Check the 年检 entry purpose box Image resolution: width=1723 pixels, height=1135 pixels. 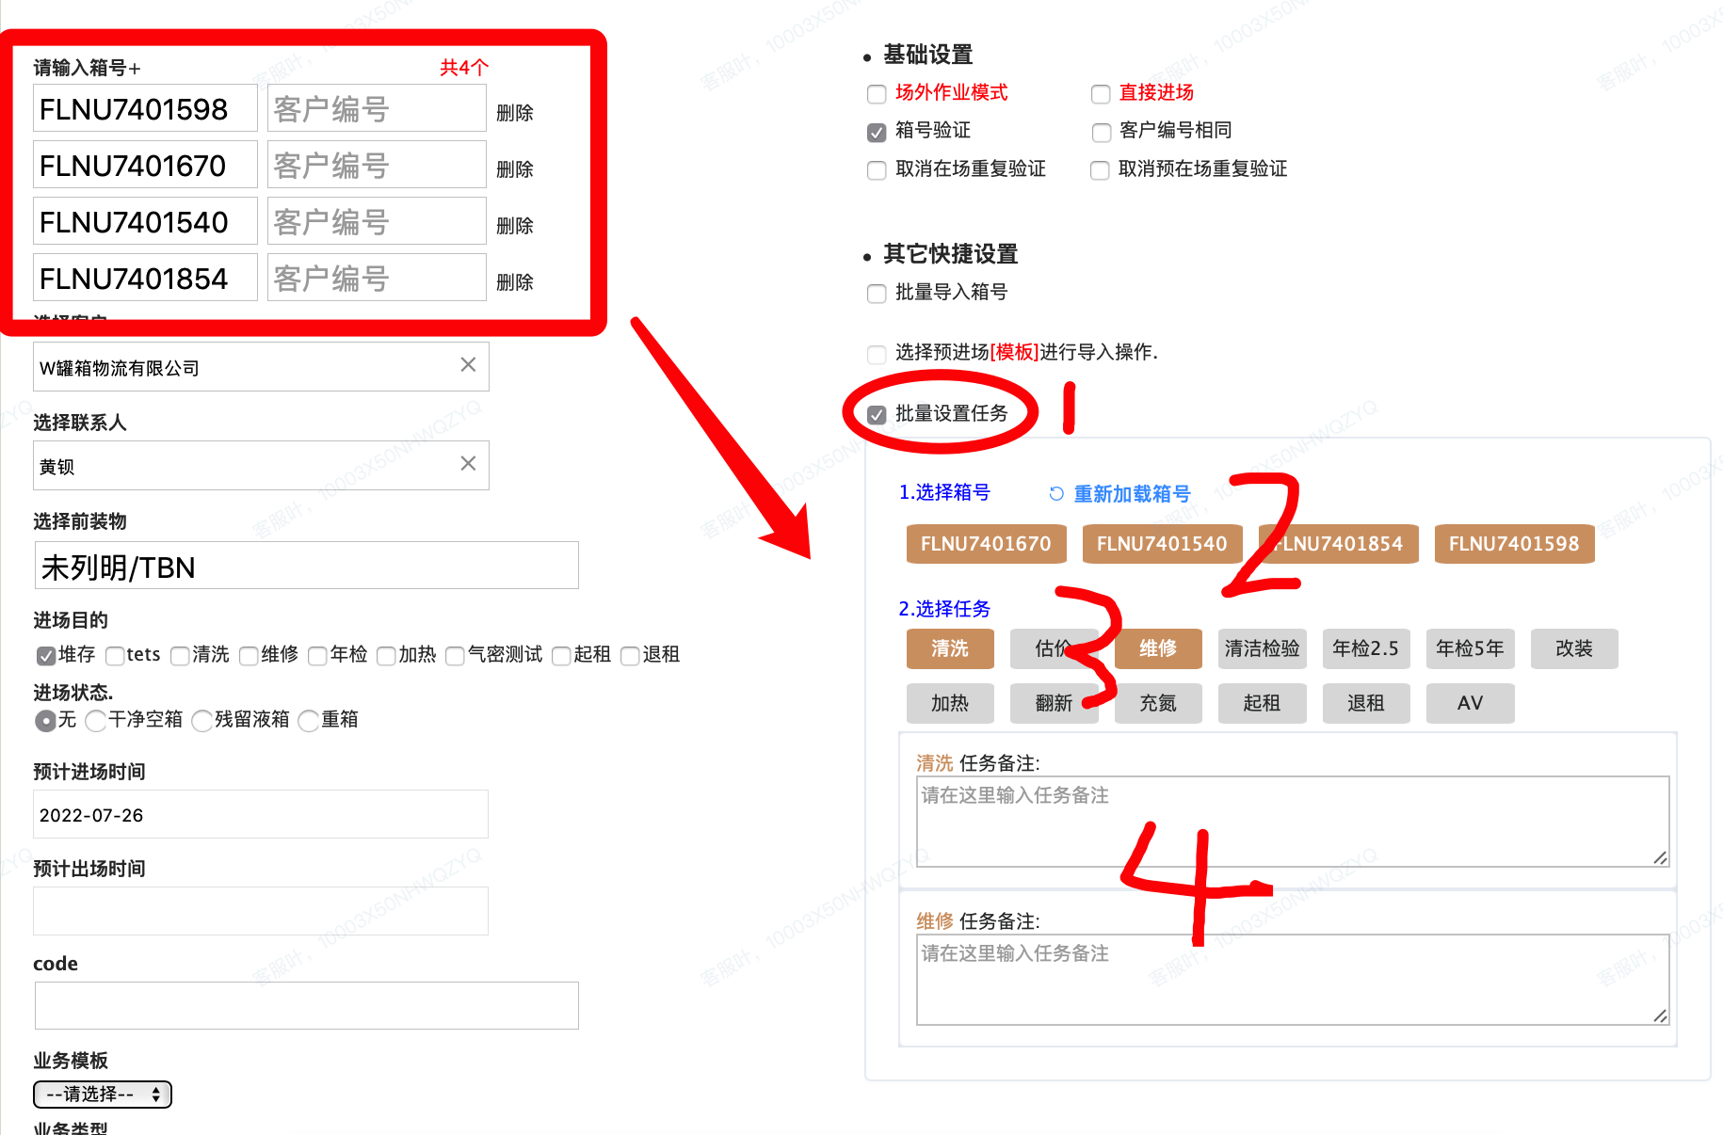(318, 656)
